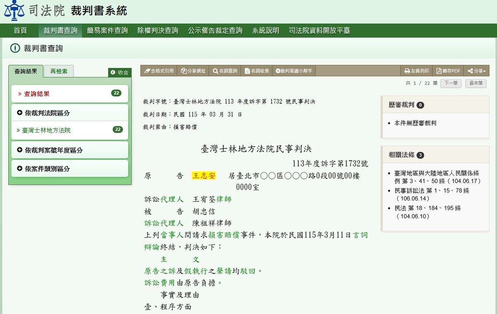Click the 訴訟費用 term link
The image size is (497, 314).
160,283
